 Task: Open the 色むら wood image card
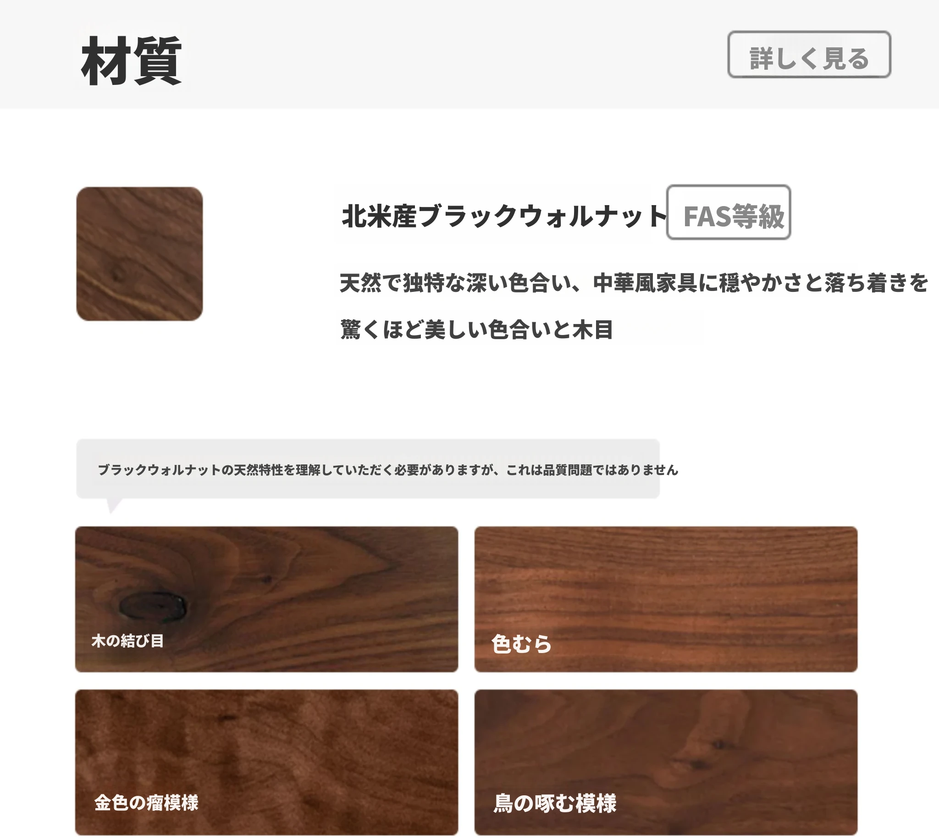tap(666, 599)
